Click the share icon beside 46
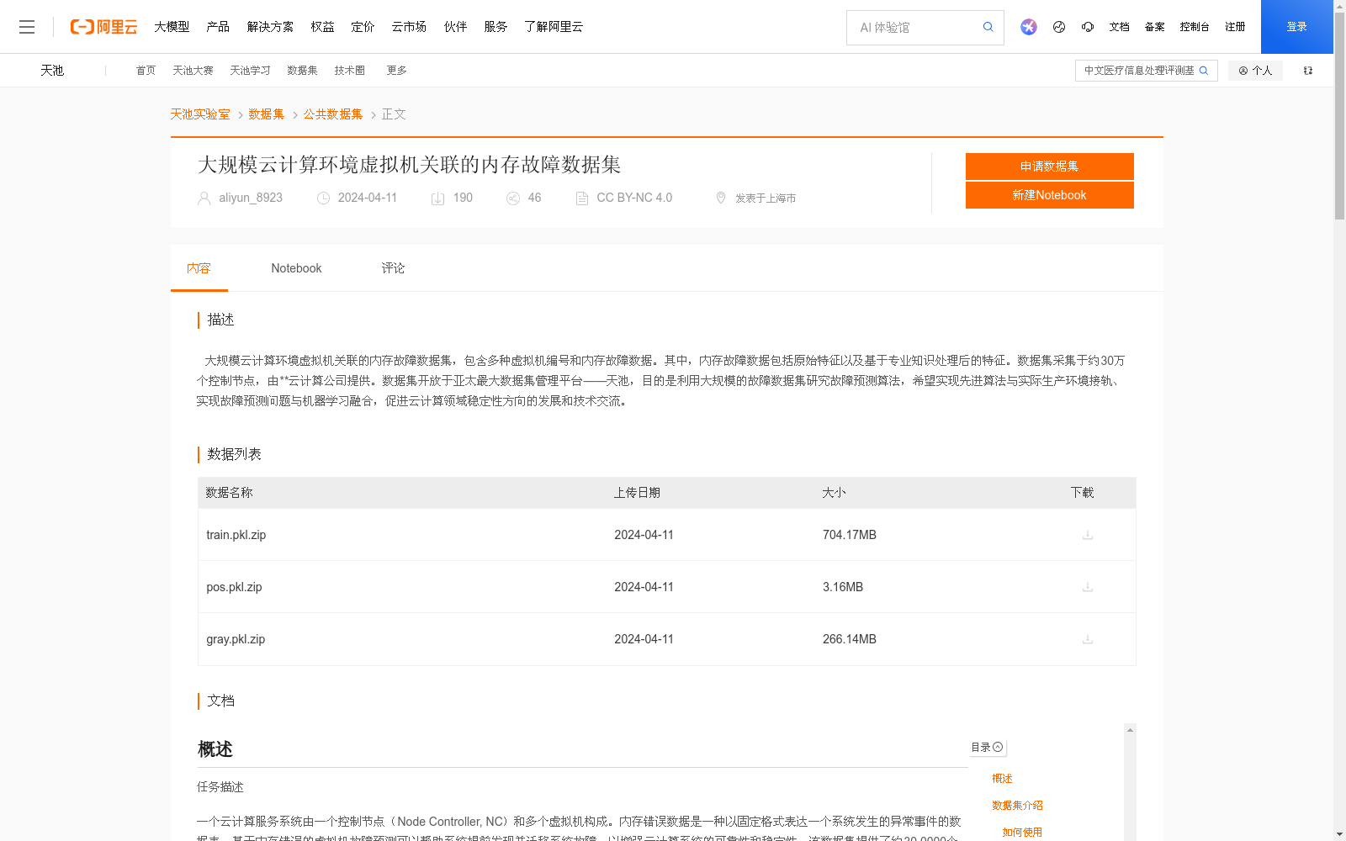 513,198
